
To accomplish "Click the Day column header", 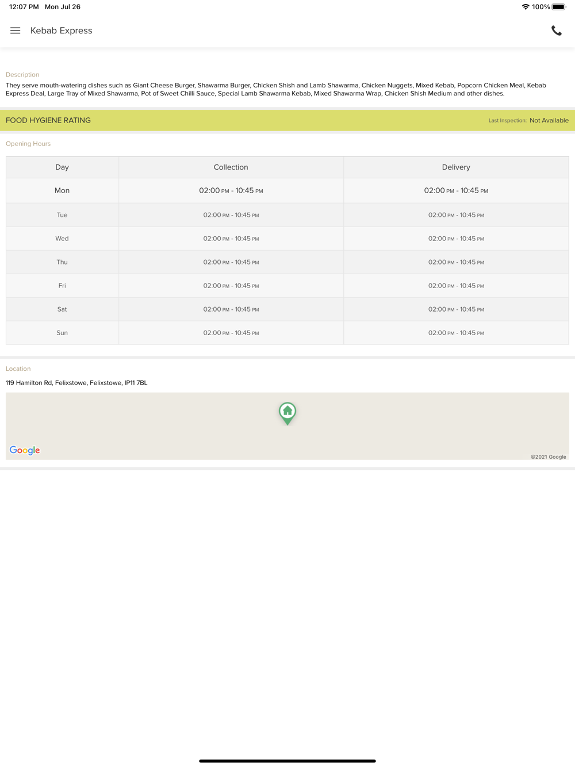I will point(62,167).
